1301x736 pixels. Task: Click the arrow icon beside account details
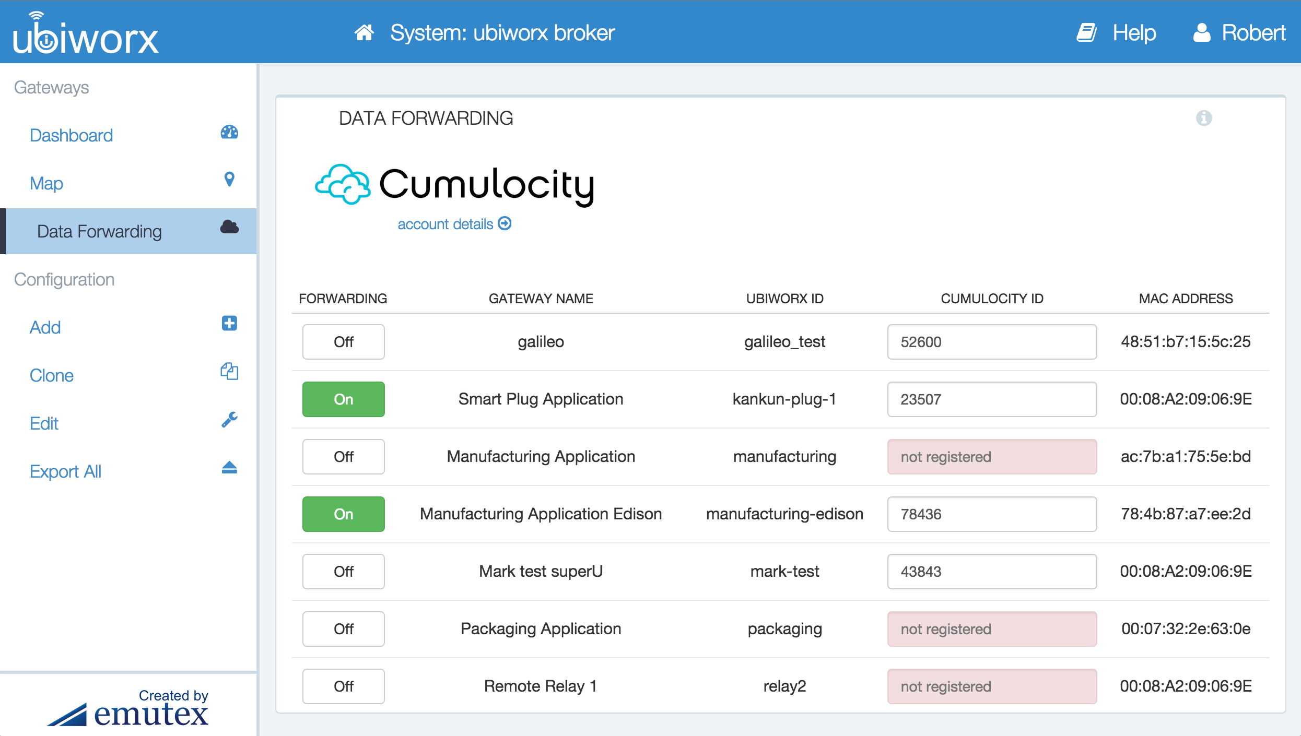click(505, 223)
